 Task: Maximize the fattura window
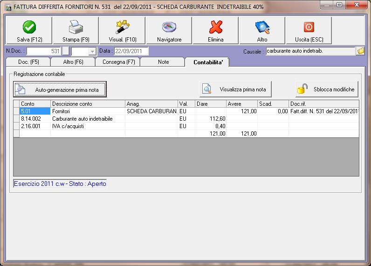[x=339, y=5]
